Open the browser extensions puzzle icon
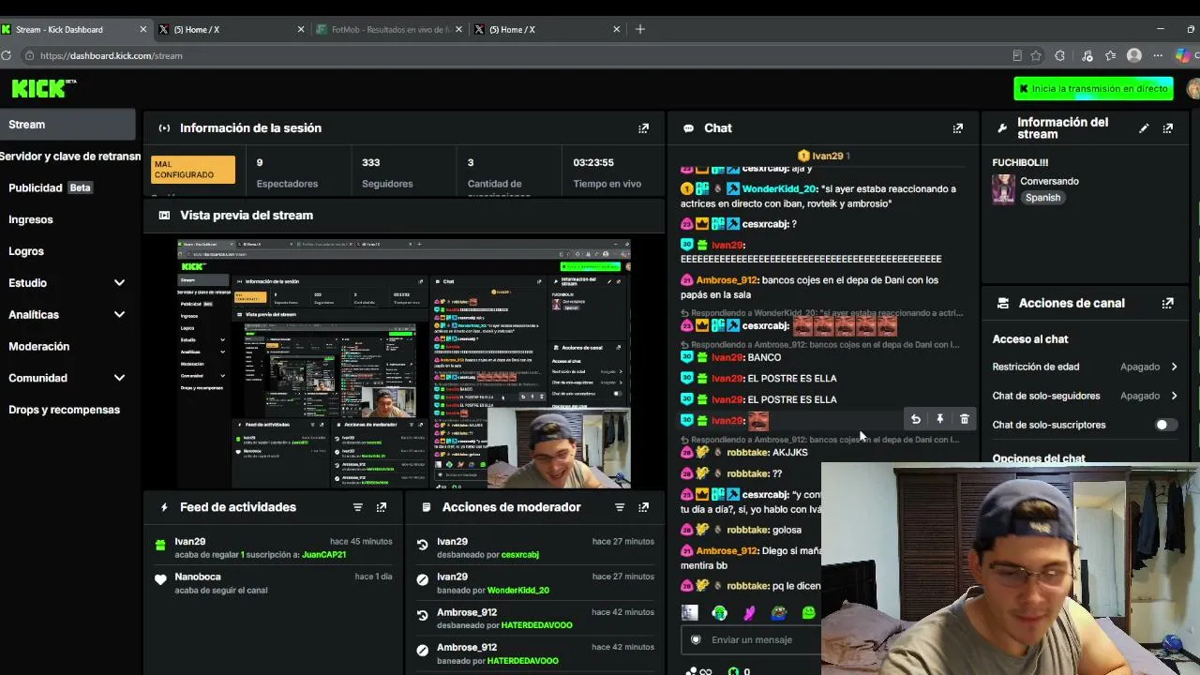Viewport: 1200px width, 675px height. pos(1059,55)
